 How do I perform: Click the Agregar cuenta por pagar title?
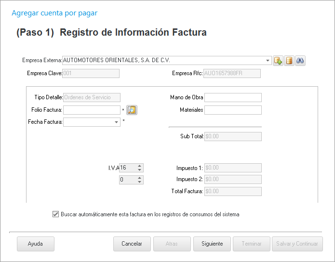coord(54,13)
